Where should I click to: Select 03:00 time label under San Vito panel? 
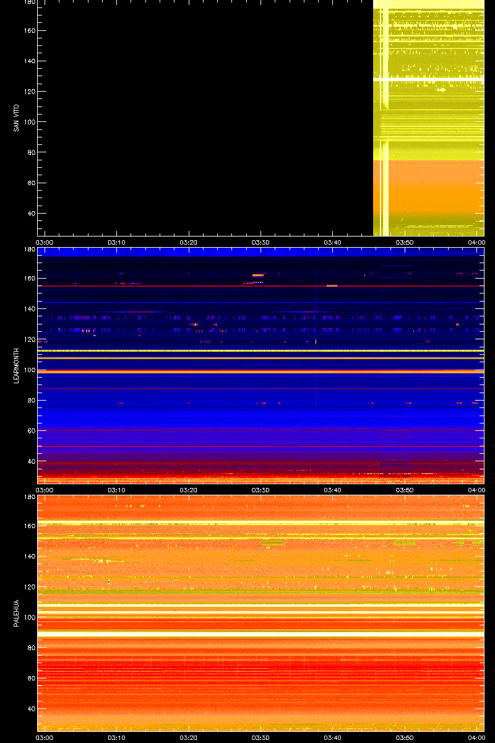click(45, 242)
